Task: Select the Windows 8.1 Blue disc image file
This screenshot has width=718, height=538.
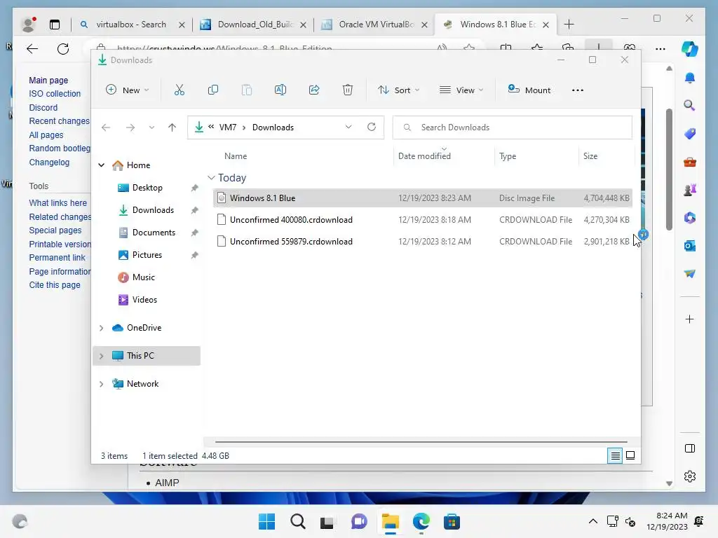Action: click(423, 198)
